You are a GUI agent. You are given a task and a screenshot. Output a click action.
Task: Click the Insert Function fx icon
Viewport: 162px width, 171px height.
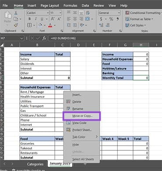(44, 38)
